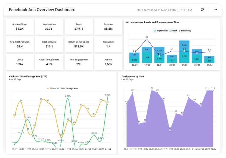Click the Clicks vs. Click-Through Rate chart title
This screenshot has height=158, width=226.
point(28,77)
